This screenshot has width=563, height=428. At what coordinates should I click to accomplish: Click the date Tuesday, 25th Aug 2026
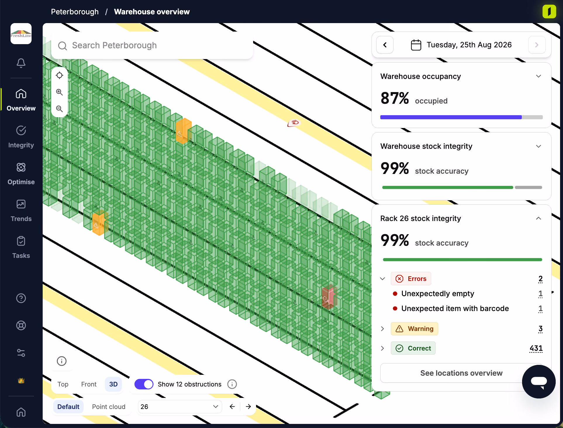(x=469, y=45)
